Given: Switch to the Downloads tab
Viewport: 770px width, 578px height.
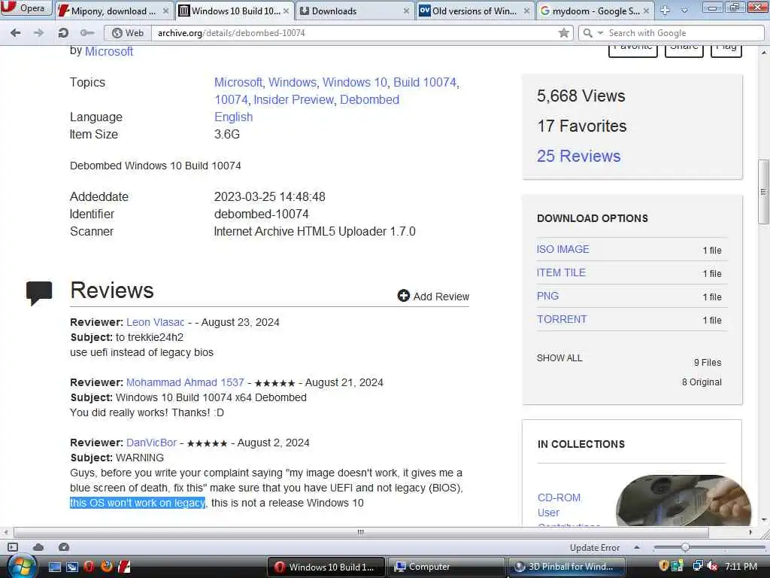Looking at the screenshot, I should point(353,11).
